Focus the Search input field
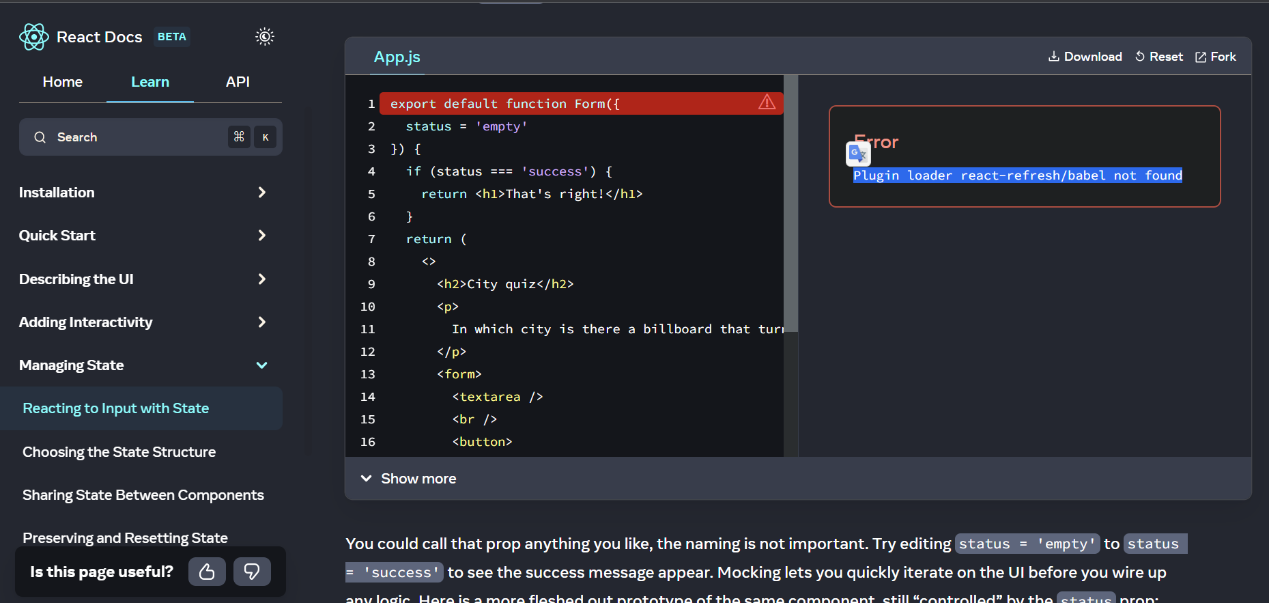Viewport: 1269px width, 603px height. [151, 137]
